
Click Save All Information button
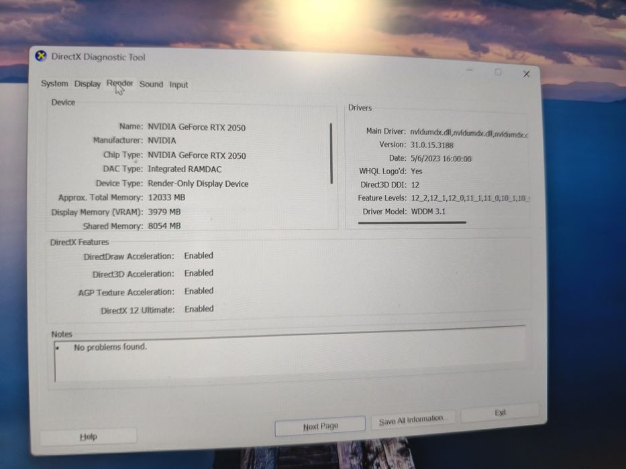click(x=413, y=420)
